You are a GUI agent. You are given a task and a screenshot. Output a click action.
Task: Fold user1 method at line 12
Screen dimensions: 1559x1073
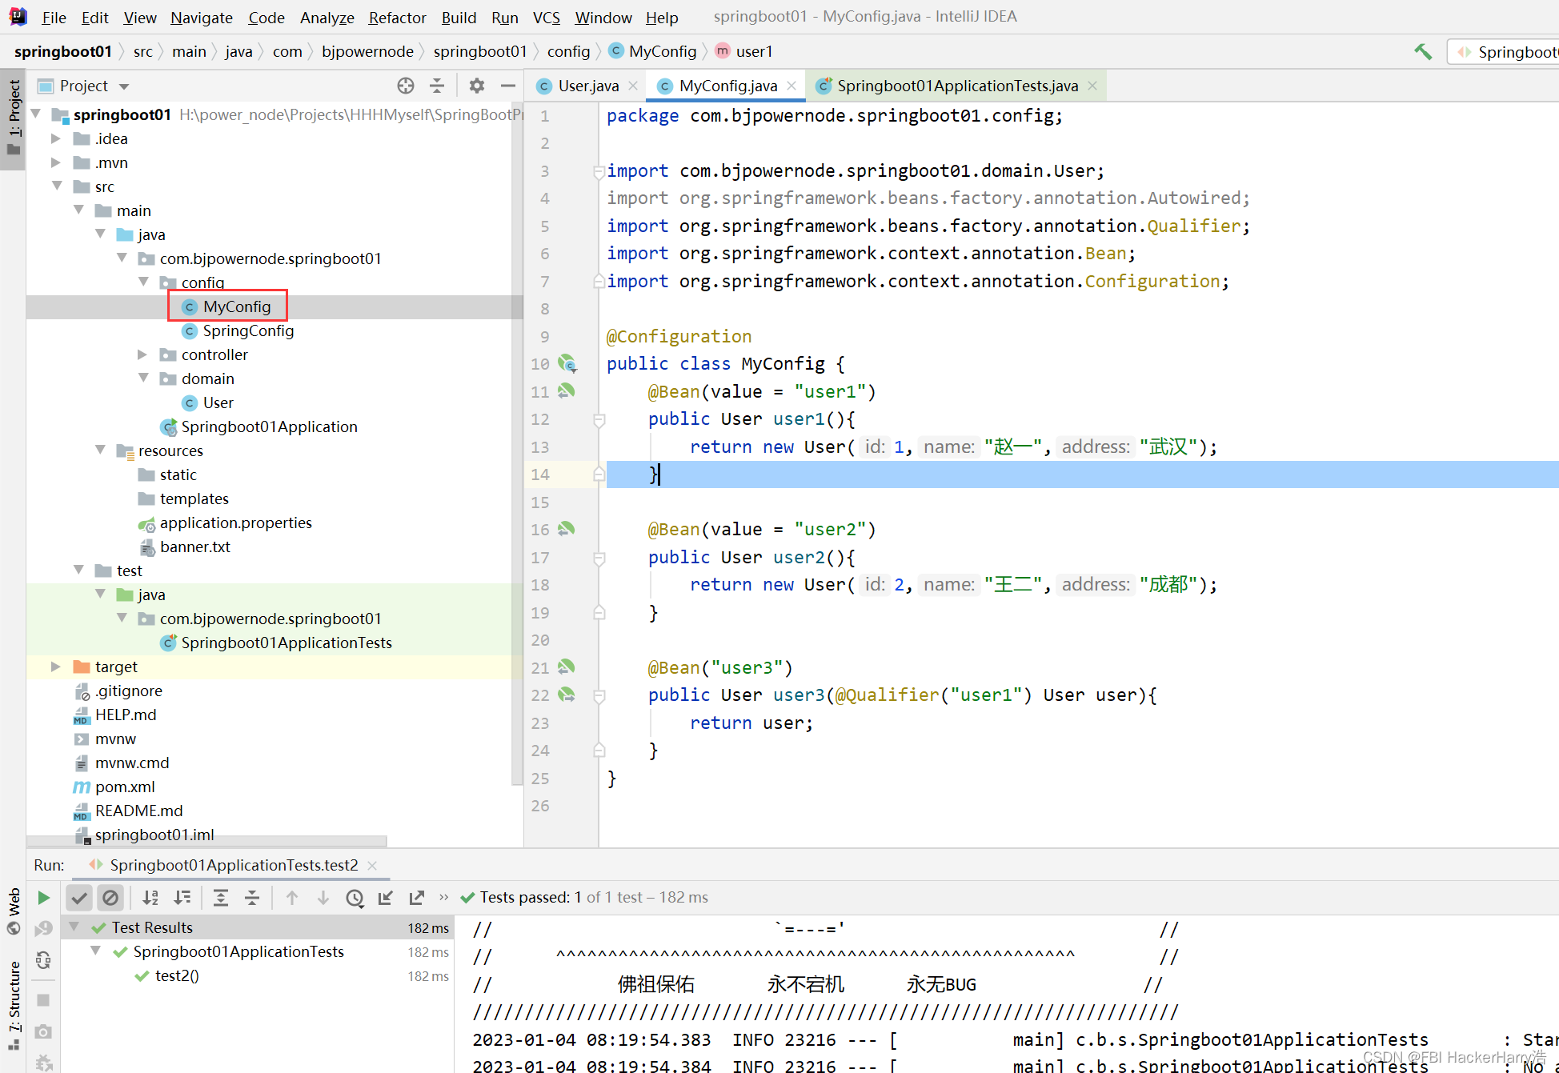coord(599,419)
